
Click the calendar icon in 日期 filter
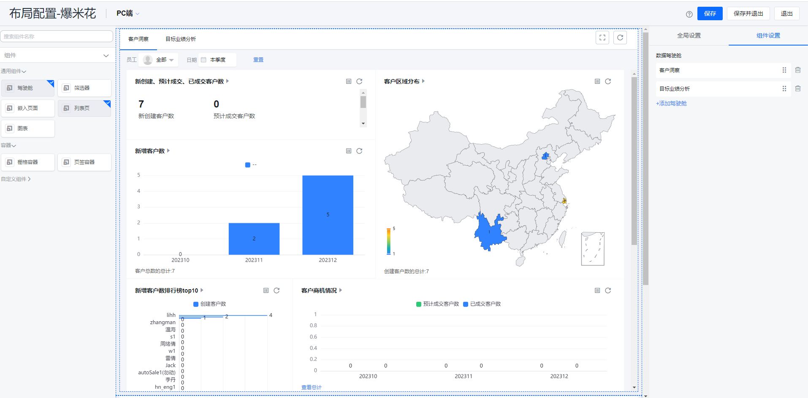point(203,60)
